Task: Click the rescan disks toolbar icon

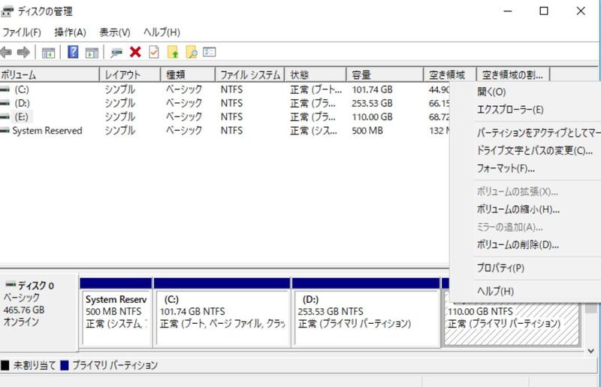Action: coord(116,53)
